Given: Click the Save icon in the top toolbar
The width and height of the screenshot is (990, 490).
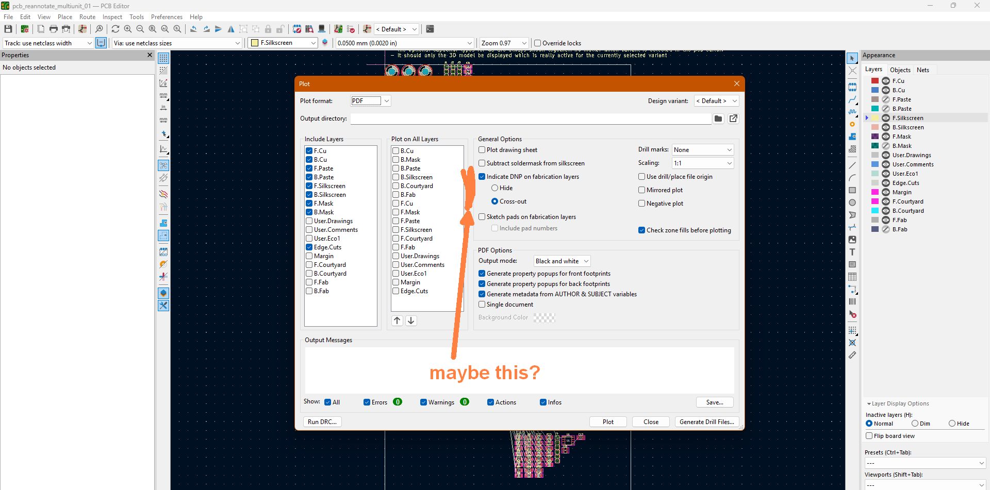Looking at the screenshot, I should (8, 29).
